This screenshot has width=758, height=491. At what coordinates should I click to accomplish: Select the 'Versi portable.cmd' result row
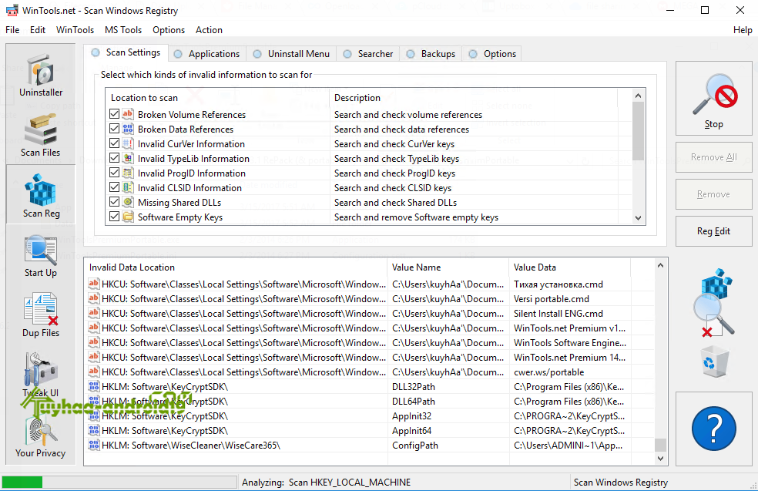[x=370, y=299]
